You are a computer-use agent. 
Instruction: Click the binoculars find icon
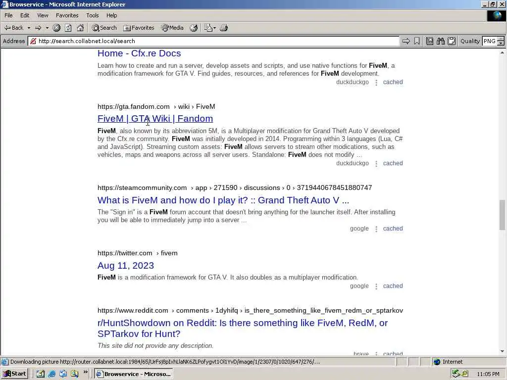[440, 41]
